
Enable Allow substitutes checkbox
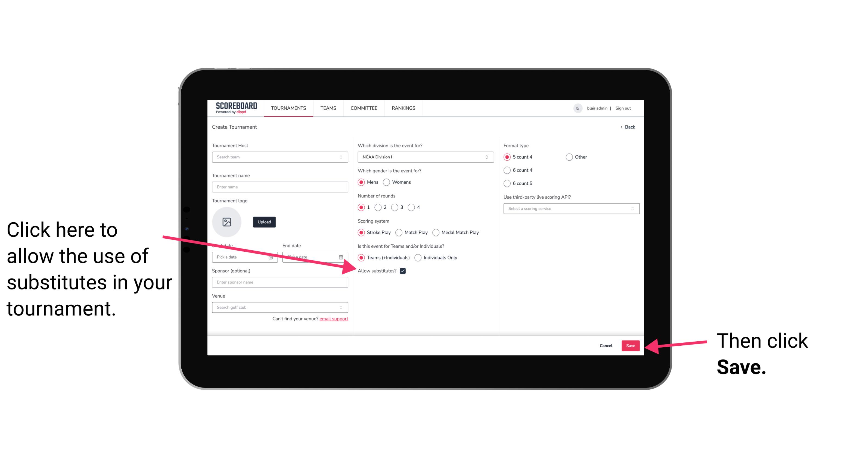pyautogui.click(x=403, y=271)
